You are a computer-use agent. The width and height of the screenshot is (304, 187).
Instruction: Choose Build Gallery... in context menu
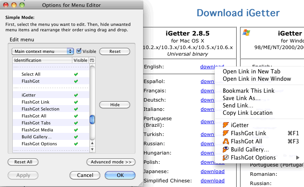tap(250, 150)
